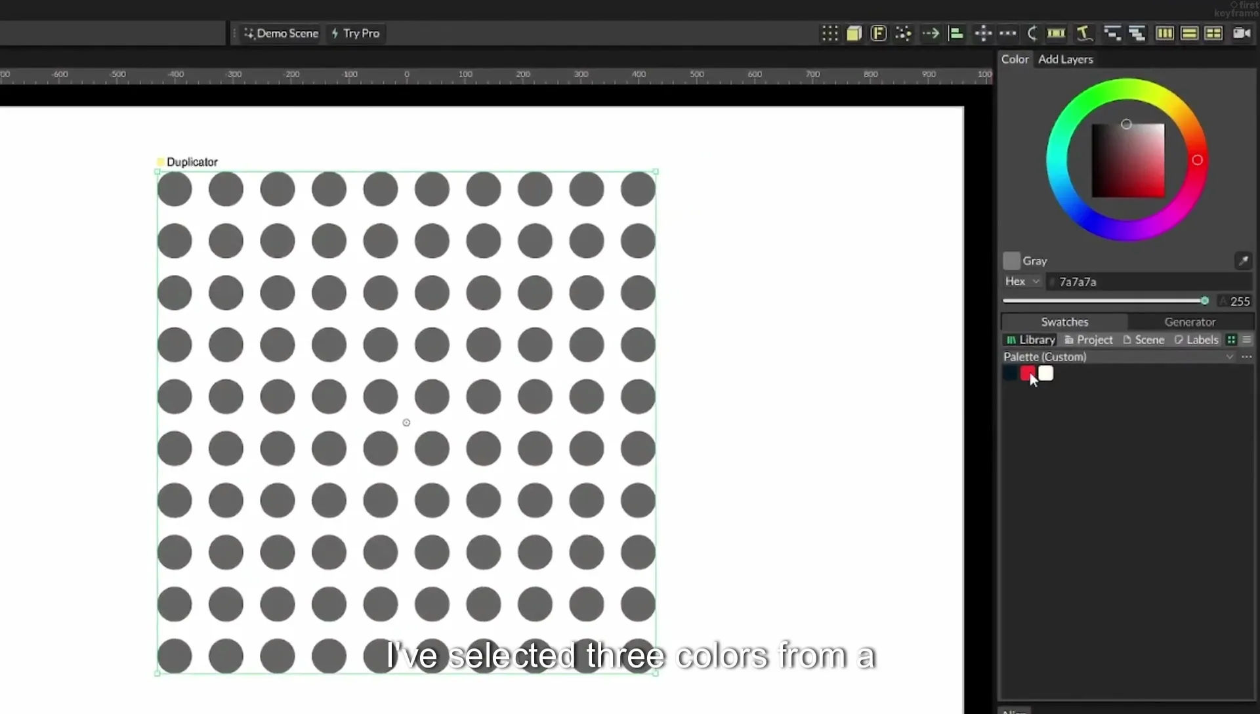This screenshot has height=714, width=1260.
Task: Click the Try Pro button
Action: [x=356, y=33]
